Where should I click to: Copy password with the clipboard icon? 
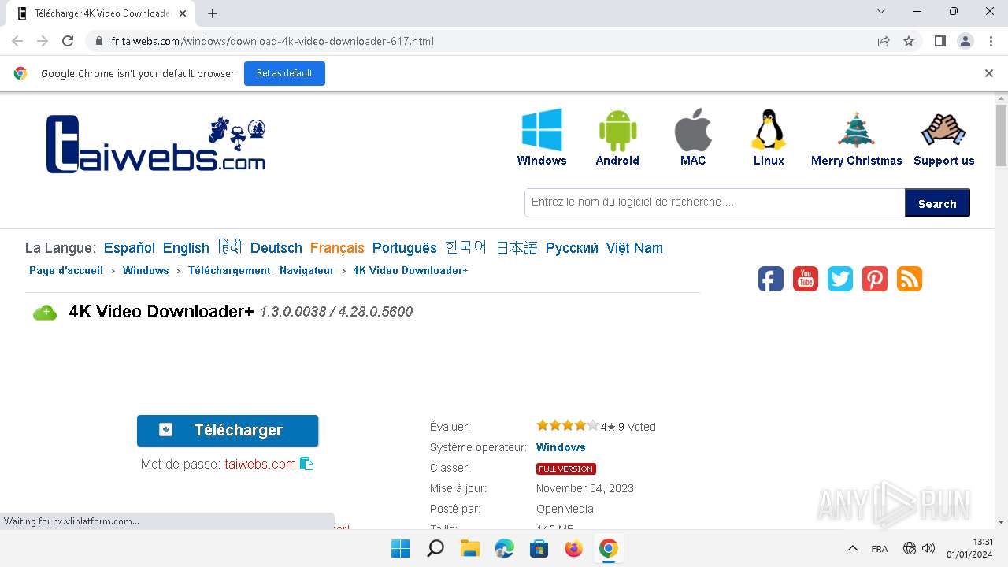pyautogui.click(x=306, y=464)
